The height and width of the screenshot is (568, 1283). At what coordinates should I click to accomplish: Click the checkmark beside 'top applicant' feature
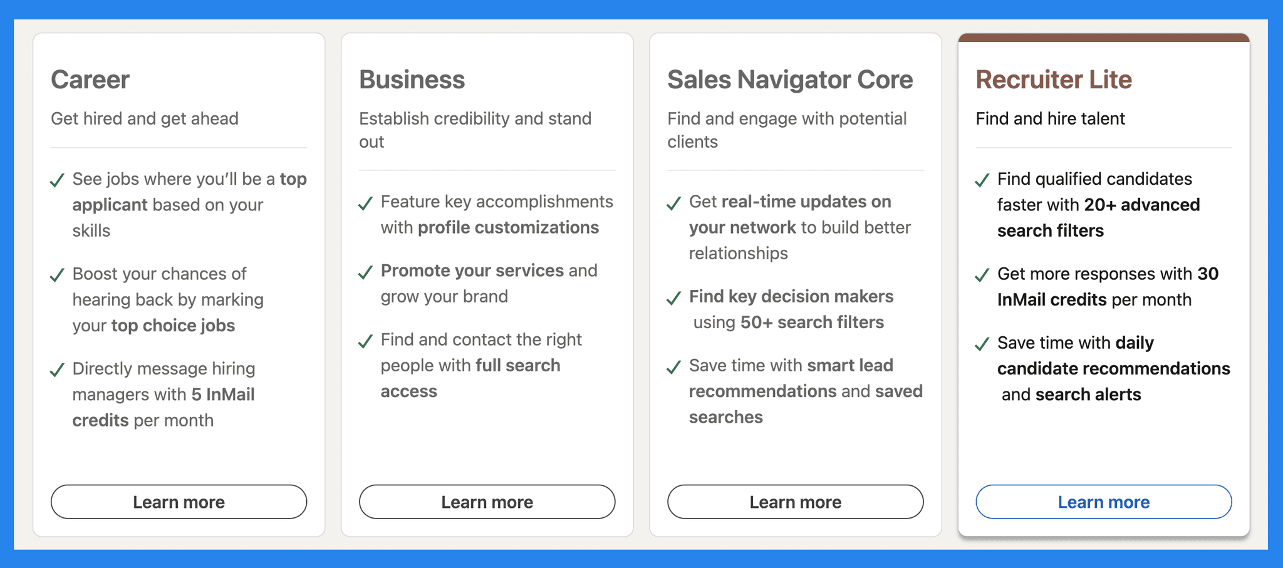[x=57, y=180]
